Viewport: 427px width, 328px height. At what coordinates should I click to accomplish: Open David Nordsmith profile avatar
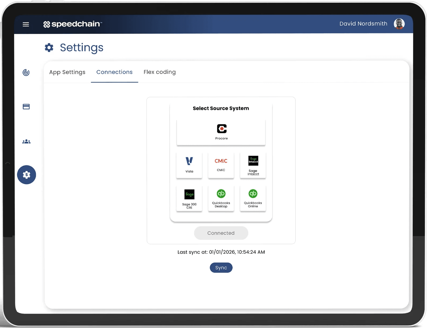click(399, 24)
